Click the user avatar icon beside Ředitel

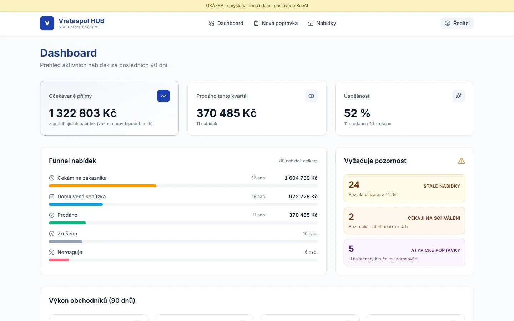click(x=448, y=23)
